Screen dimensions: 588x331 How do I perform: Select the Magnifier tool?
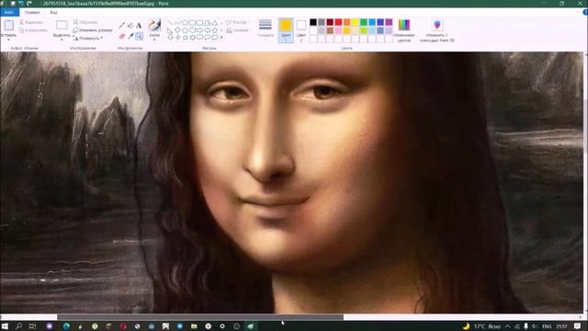139,37
